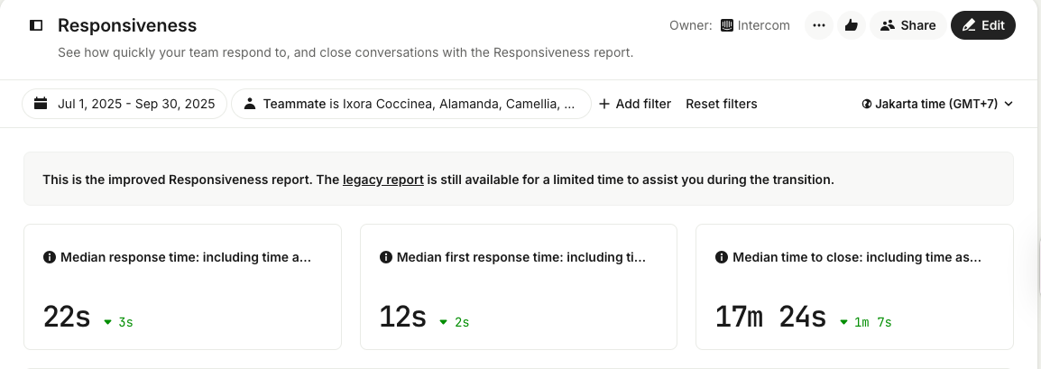
Task: Click the Intercom owner logo icon
Action: (727, 25)
